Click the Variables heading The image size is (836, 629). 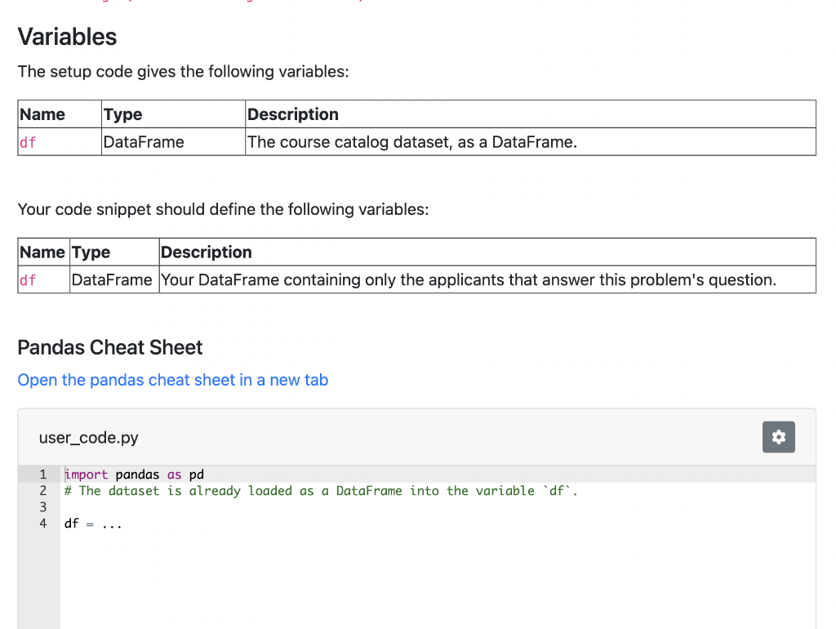[67, 37]
